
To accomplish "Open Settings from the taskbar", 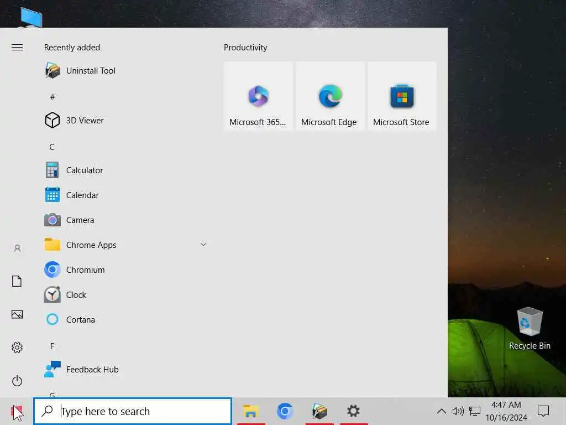I will click(x=353, y=411).
